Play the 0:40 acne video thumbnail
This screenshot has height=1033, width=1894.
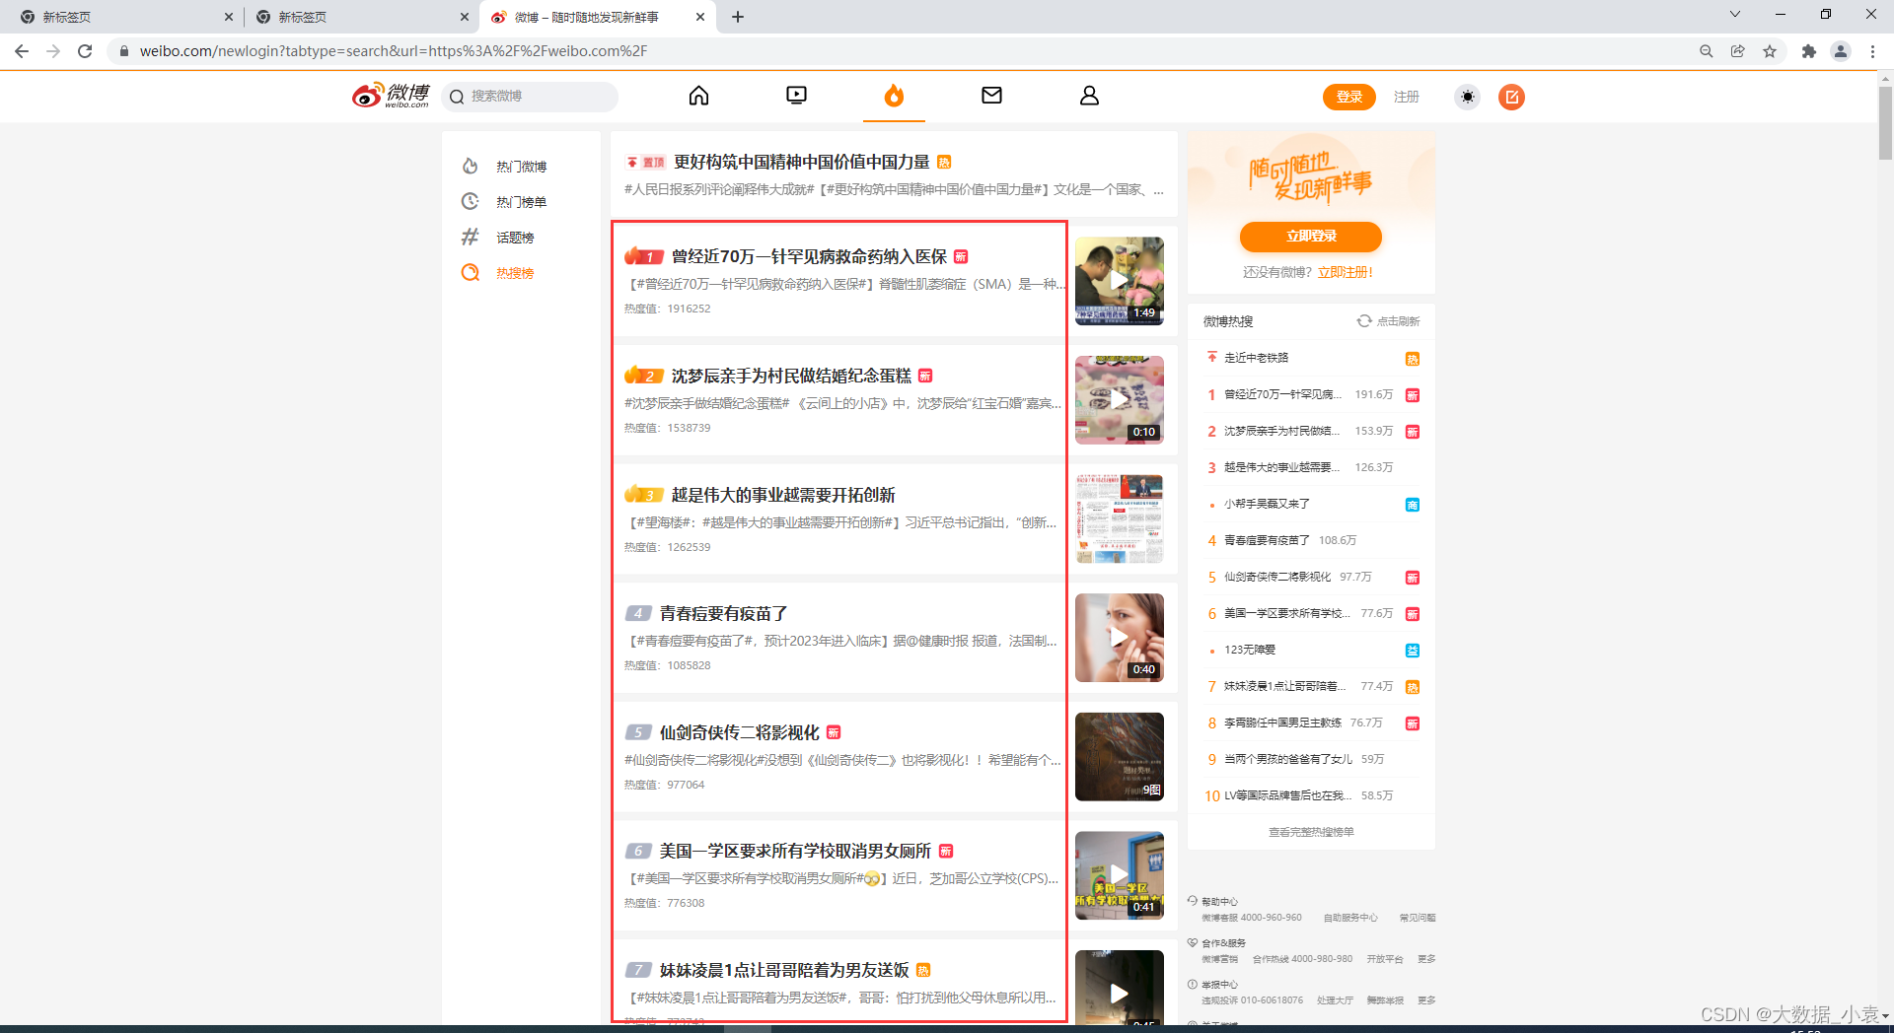point(1120,638)
